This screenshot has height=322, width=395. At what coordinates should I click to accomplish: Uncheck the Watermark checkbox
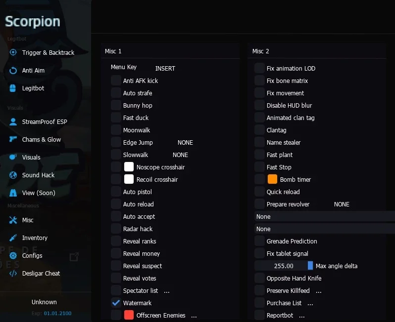coord(116,303)
